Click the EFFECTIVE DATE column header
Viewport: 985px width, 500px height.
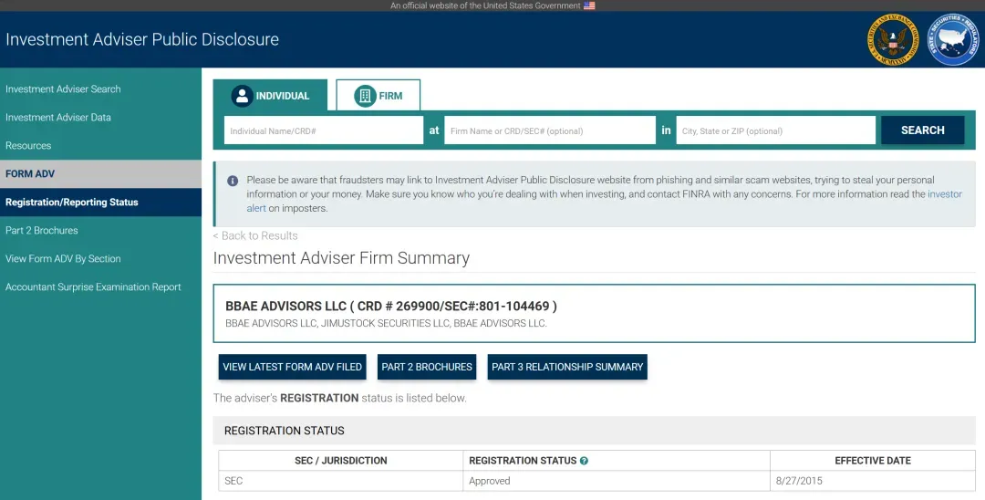873,461
